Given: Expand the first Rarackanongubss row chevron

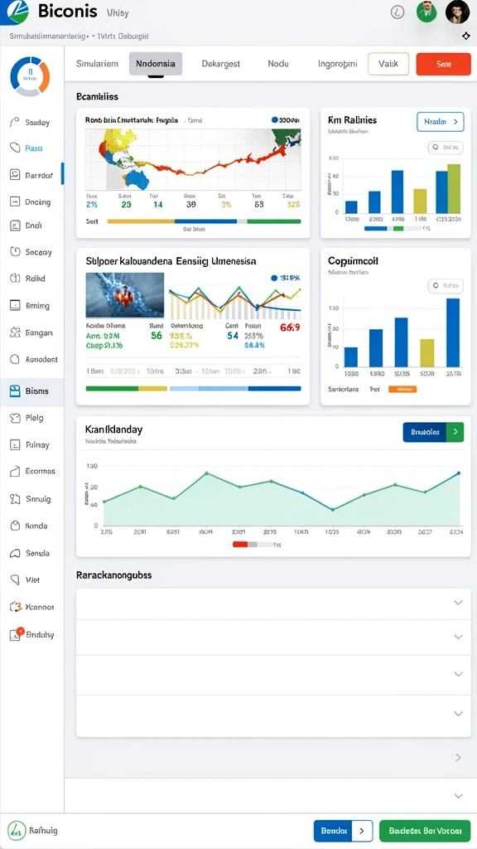Looking at the screenshot, I should (x=459, y=602).
